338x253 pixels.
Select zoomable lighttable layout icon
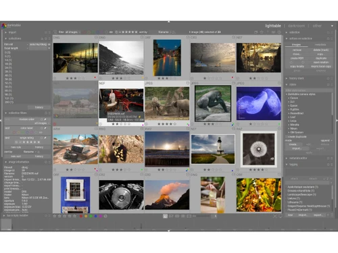coord(171,216)
